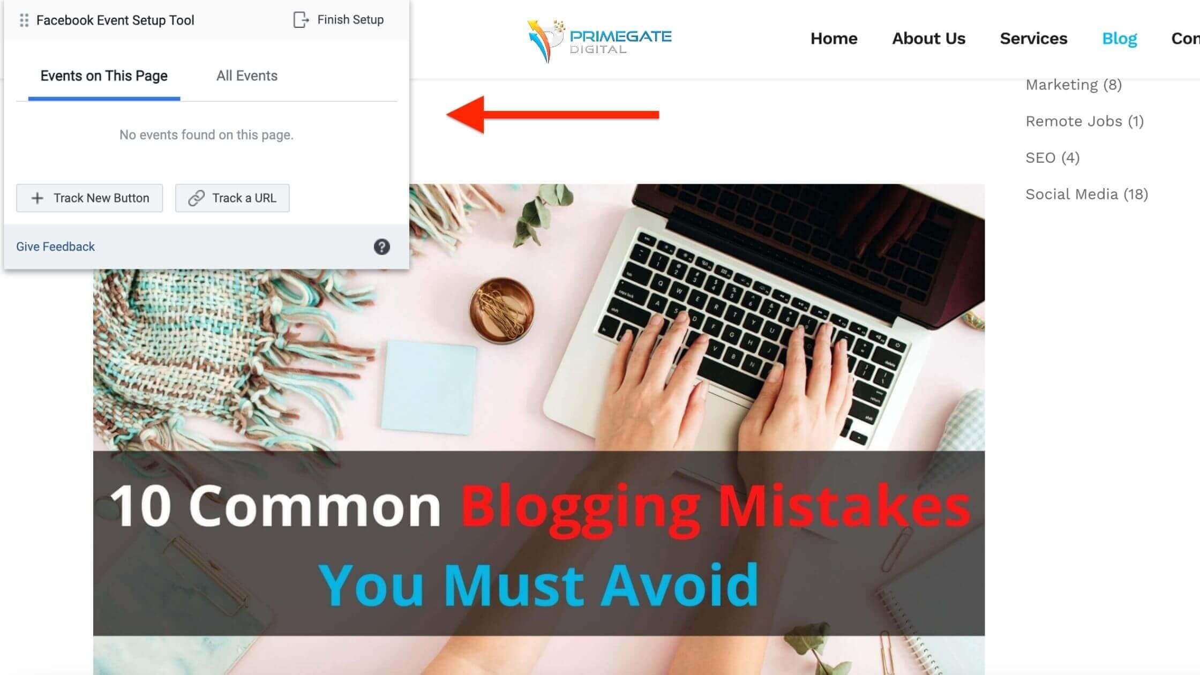Toggle the Blog navigation menu item
The height and width of the screenshot is (675, 1200).
click(1119, 38)
